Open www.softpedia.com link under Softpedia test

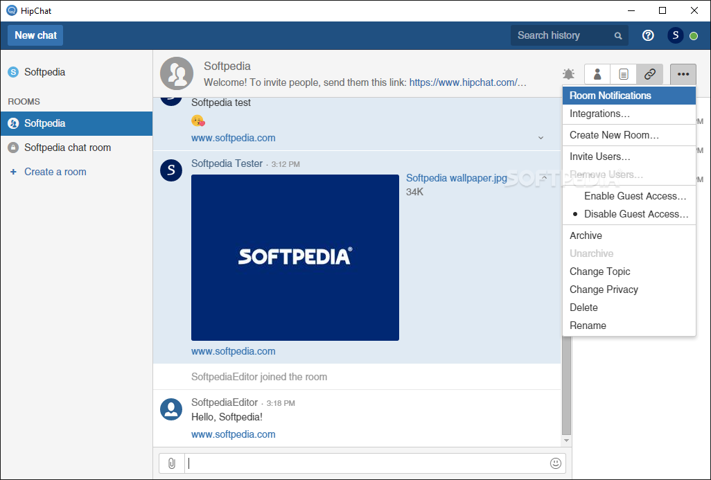pyautogui.click(x=233, y=138)
